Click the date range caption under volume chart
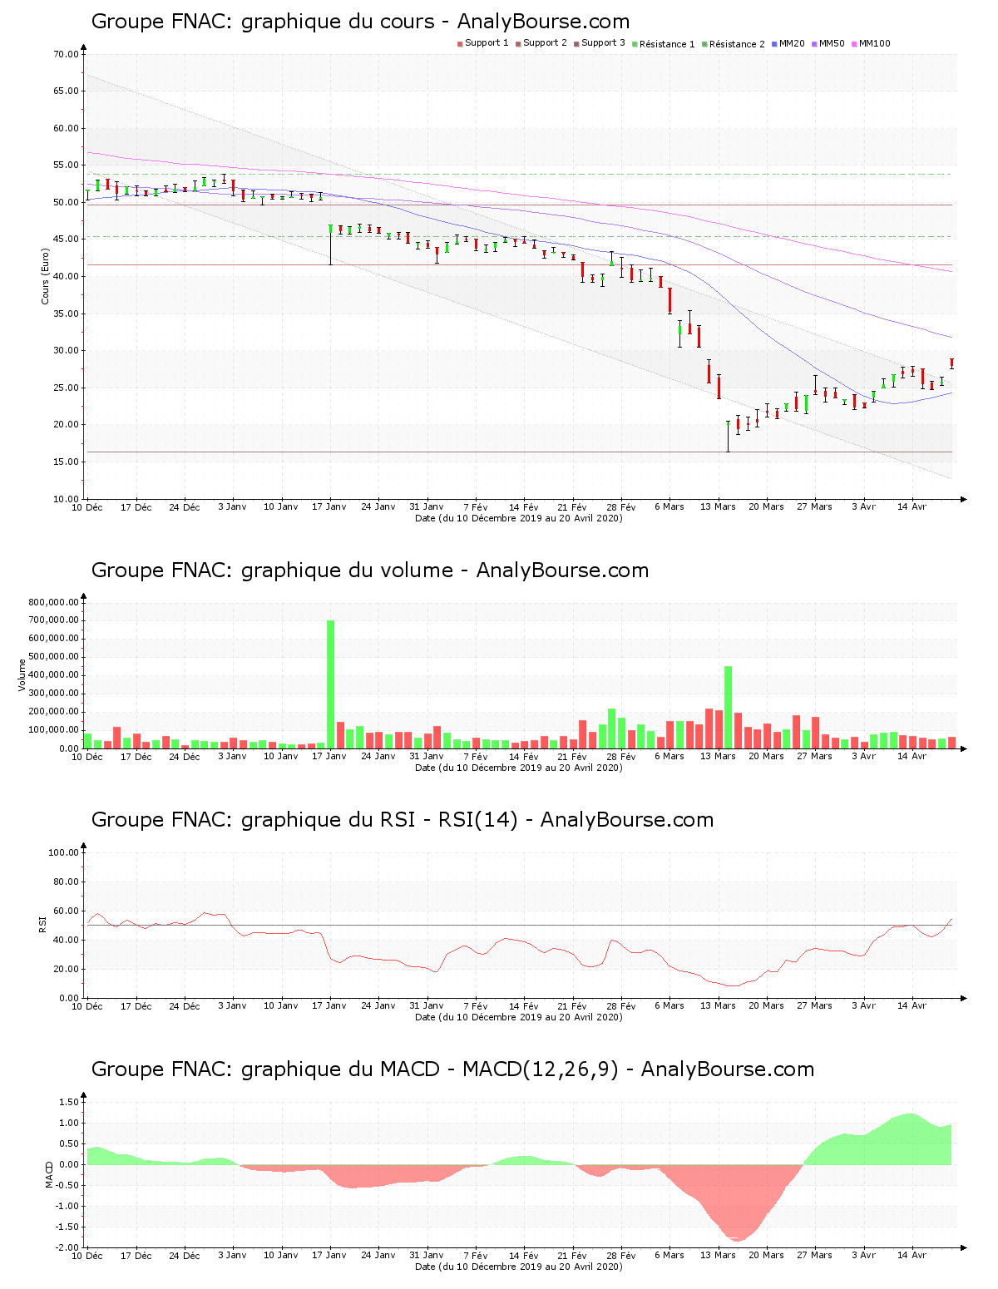Screen dimensions: 998x1289 [x=519, y=768]
